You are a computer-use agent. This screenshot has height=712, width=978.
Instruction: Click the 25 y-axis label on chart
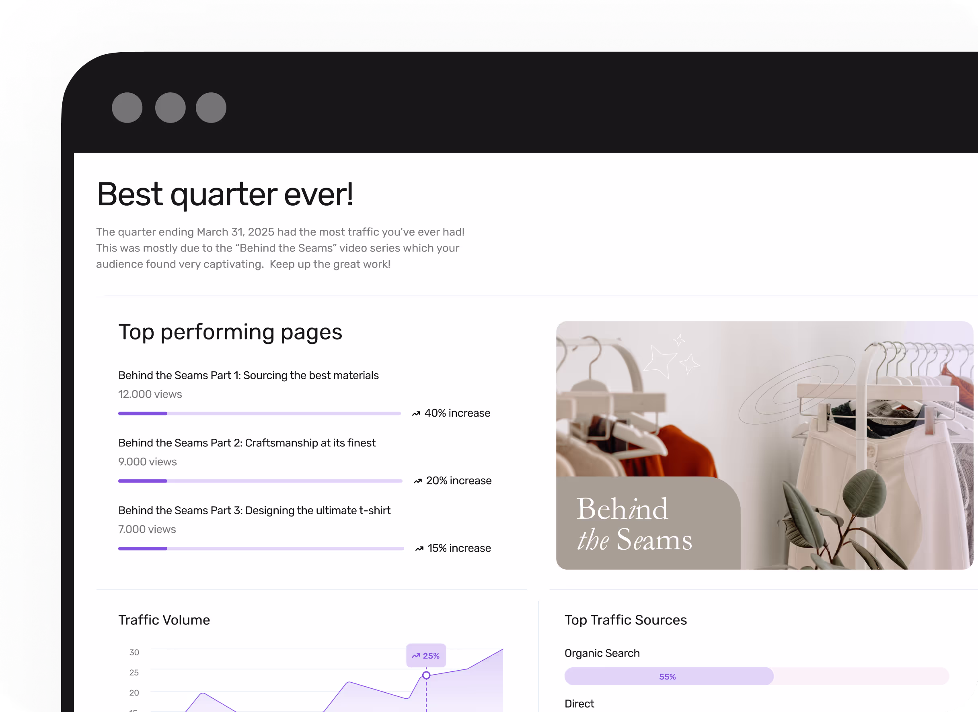[x=134, y=673]
